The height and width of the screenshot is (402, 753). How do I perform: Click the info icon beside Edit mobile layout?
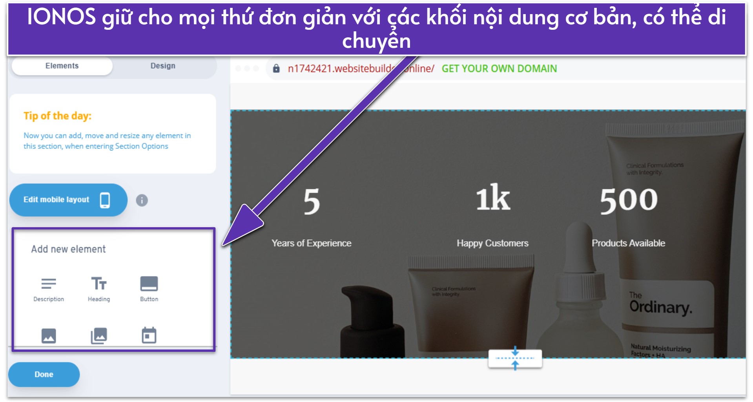click(x=142, y=200)
